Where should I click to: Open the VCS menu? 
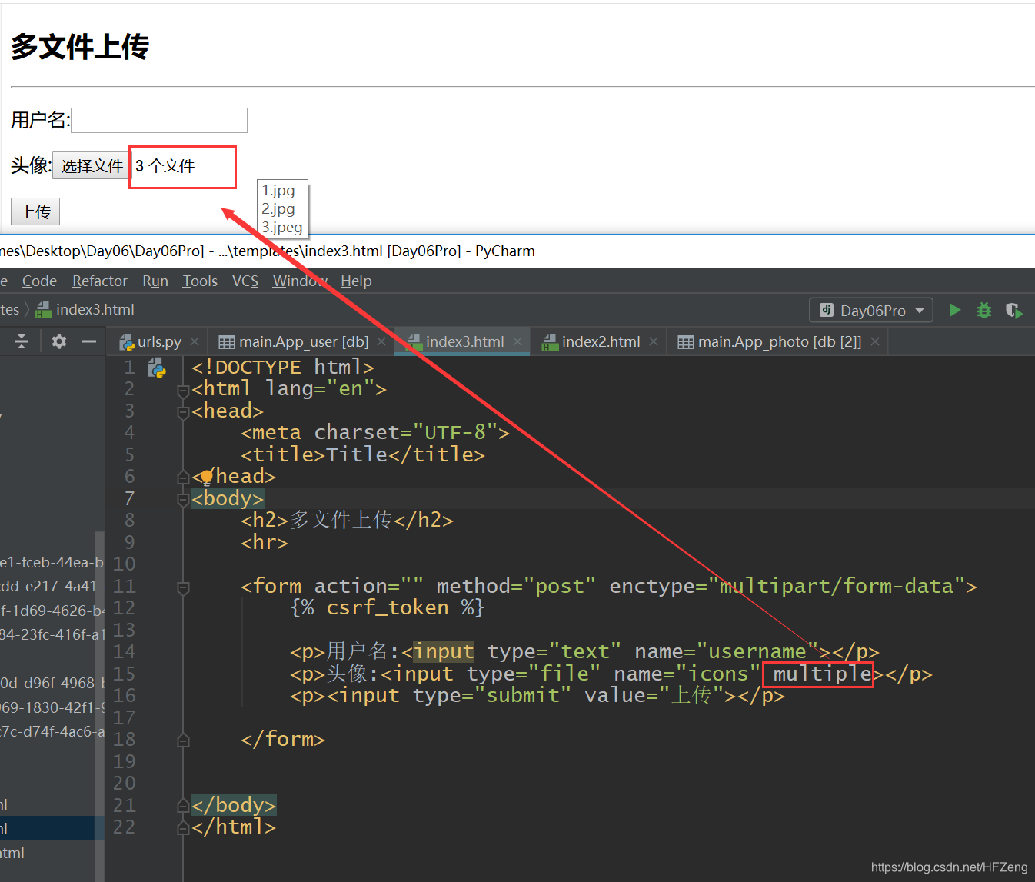coord(245,281)
